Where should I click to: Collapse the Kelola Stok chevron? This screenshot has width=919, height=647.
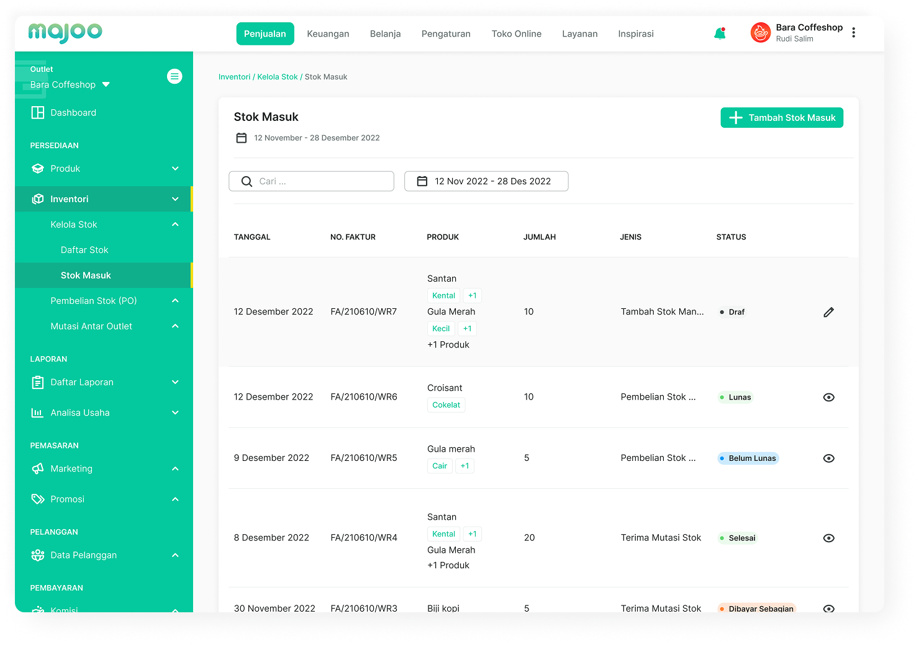pos(175,224)
